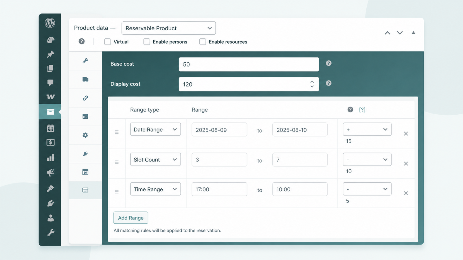The width and height of the screenshot is (463, 260).
Task: Open Marketing megaphone icon
Action: (x=50, y=173)
